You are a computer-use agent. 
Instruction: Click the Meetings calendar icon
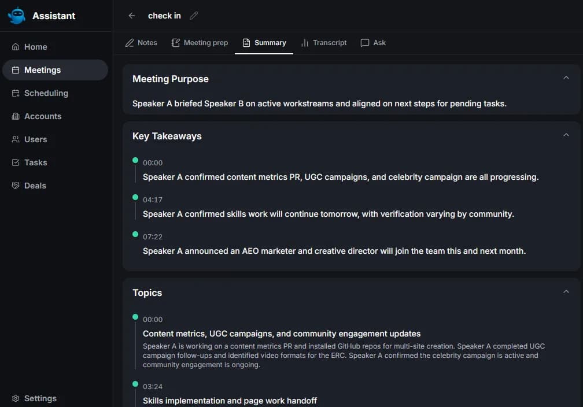pos(16,70)
